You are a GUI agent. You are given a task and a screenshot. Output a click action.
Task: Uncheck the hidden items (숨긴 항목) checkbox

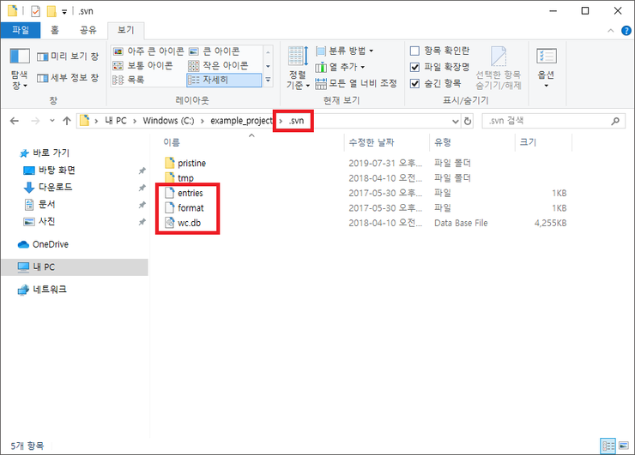415,83
